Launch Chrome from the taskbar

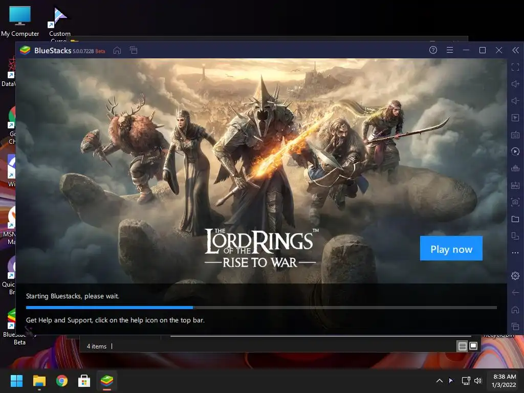(62, 381)
